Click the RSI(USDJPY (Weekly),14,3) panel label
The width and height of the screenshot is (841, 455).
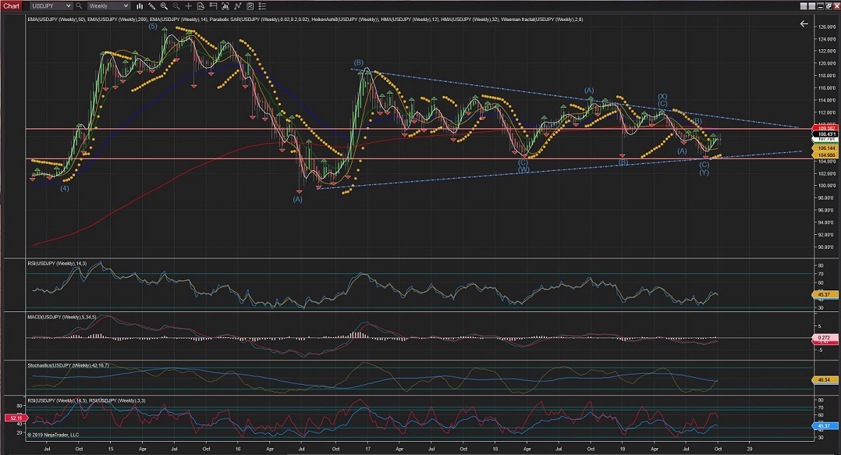tap(57, 264)
